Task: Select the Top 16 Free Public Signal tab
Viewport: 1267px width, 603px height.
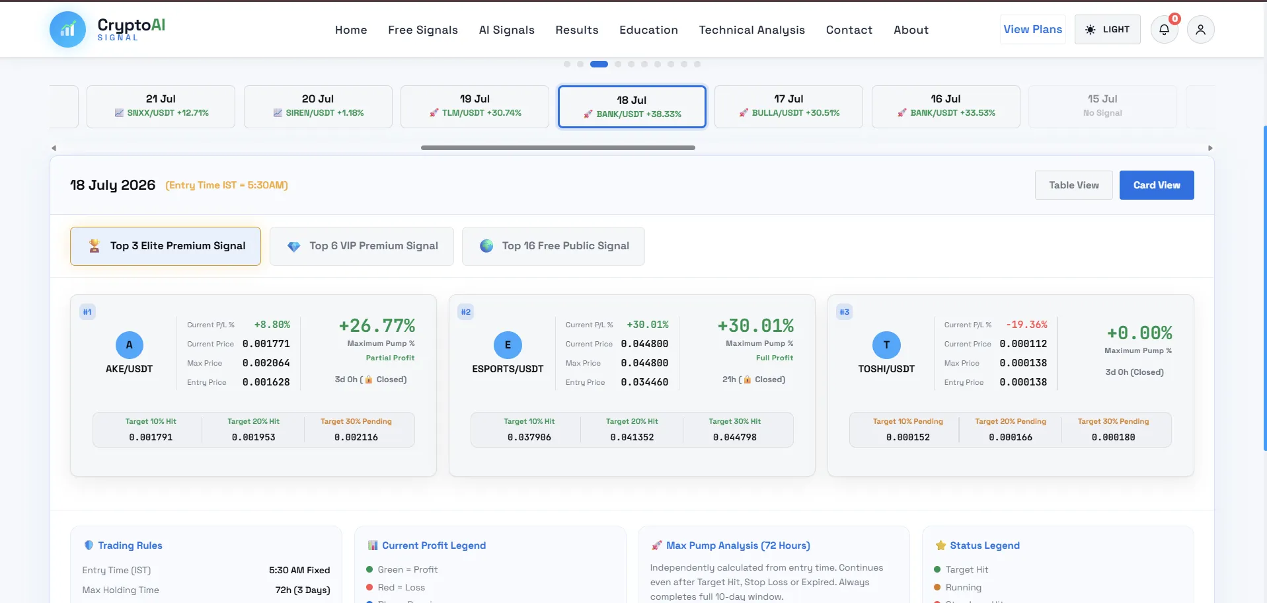Action: (553, 246)
